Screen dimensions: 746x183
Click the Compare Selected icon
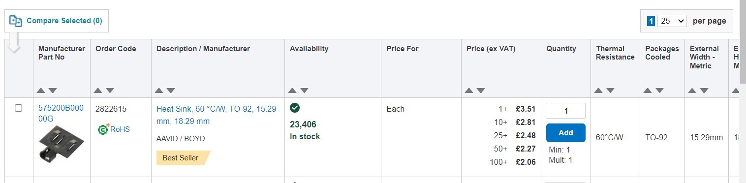[x=16, y=21]
